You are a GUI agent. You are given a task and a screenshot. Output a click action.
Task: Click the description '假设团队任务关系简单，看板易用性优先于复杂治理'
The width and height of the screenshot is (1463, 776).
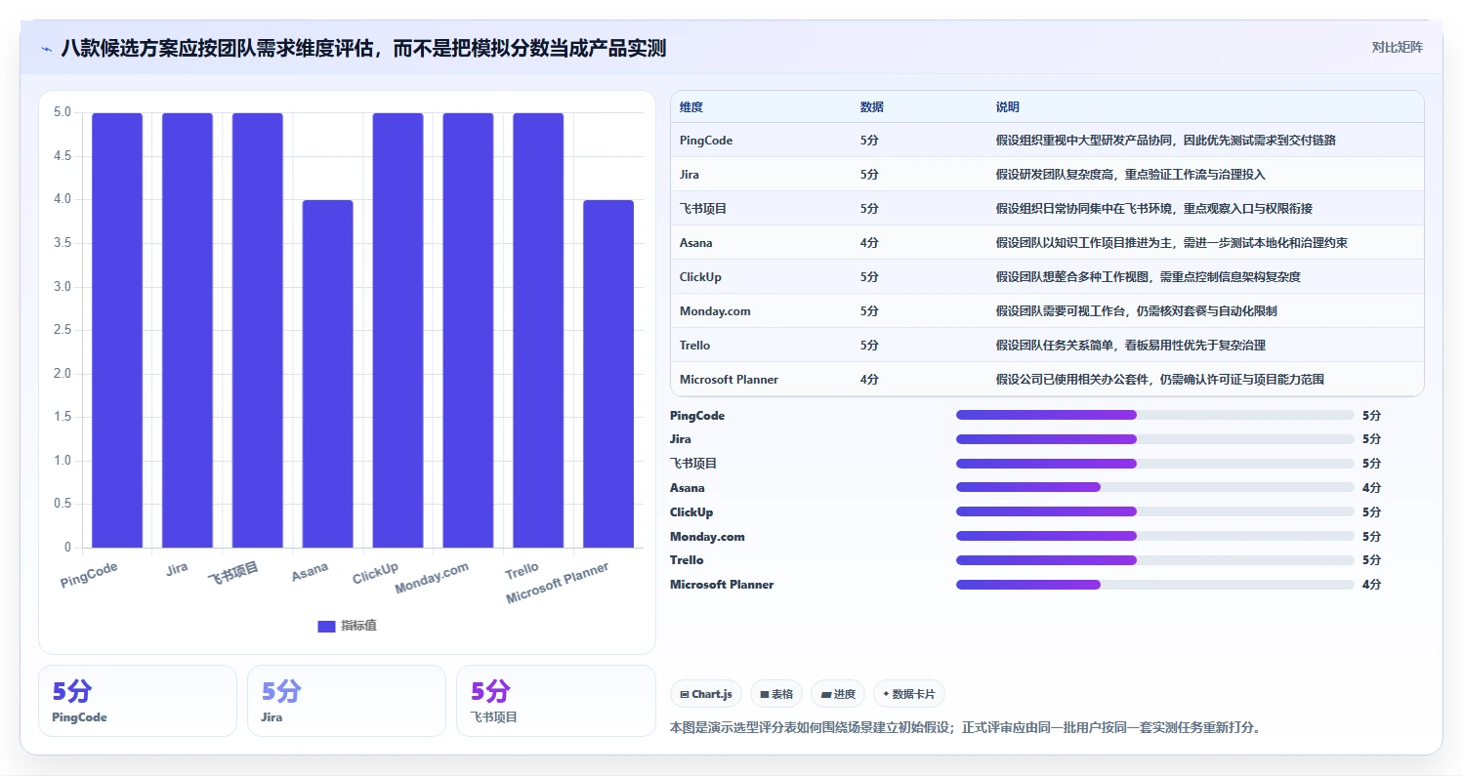[x=1131, y=346]
